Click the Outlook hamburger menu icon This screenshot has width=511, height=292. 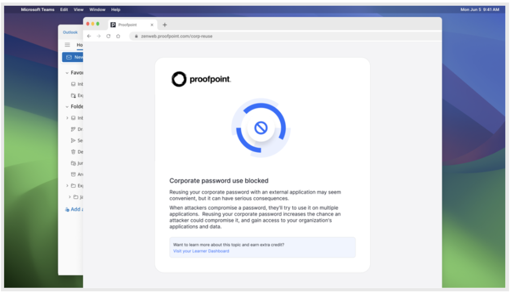tap(67, 45)
